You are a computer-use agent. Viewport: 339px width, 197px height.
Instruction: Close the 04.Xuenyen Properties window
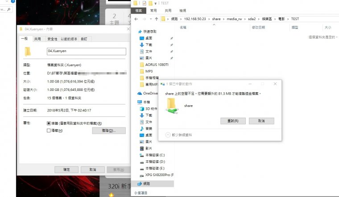(128, 29)
